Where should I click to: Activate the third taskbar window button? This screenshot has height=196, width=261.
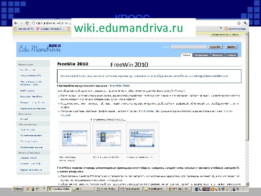(107, 189)
